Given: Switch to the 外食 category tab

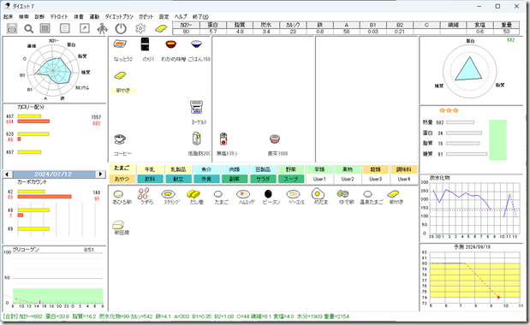Looking at the screenshot, I should coord(206,179).
